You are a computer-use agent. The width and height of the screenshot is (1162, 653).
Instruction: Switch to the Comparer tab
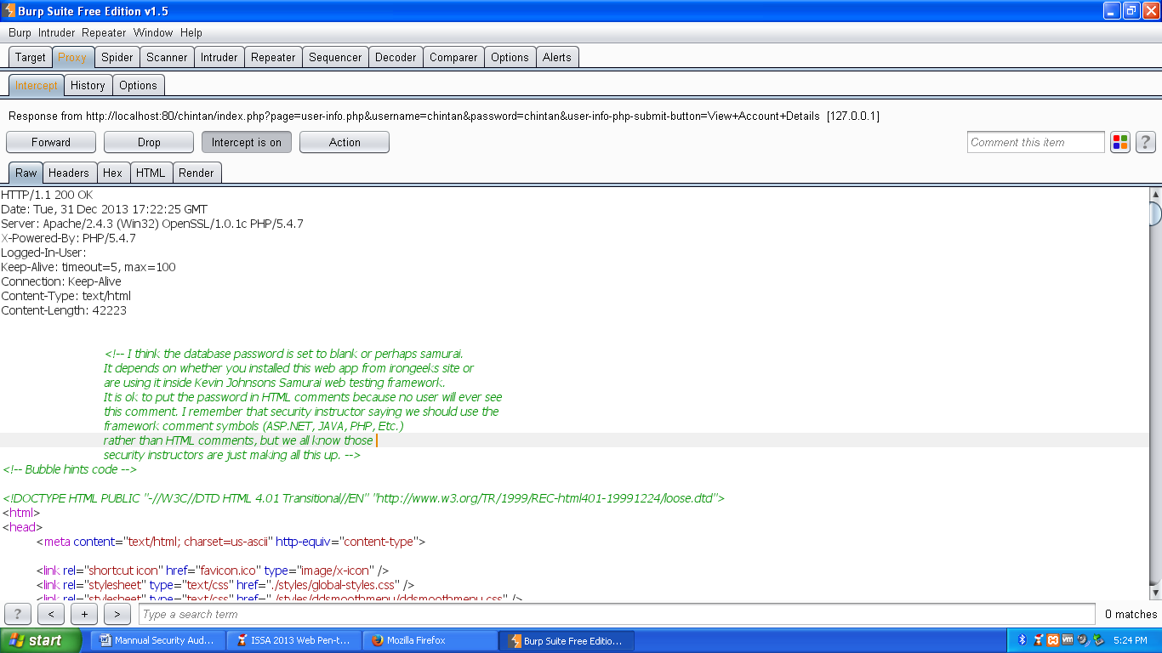click(453, 57)
